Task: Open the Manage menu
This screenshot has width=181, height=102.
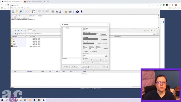Action: [x=23, y=8]
